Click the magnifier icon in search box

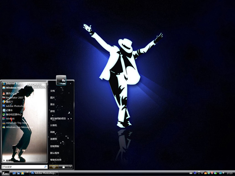[x=46, y=167]
